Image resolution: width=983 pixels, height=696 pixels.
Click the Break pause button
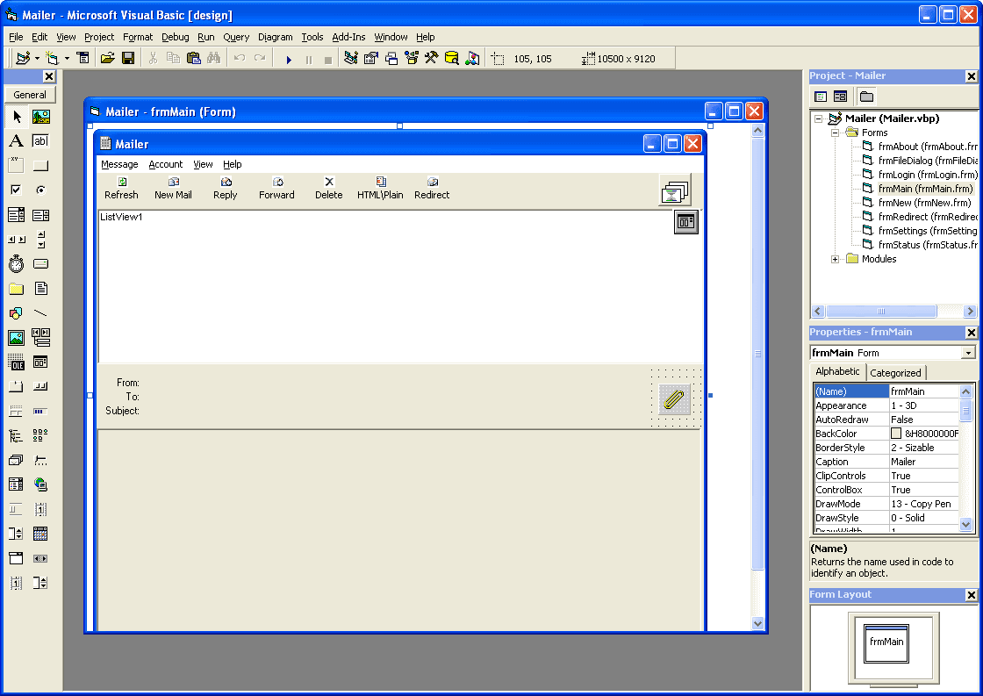[308, 59]
